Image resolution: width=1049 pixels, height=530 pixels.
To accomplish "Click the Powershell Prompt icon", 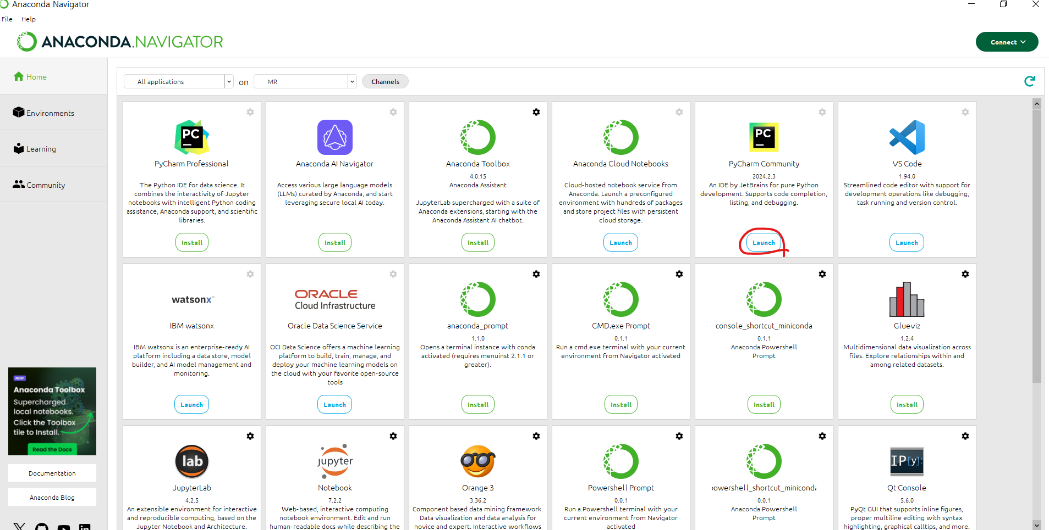I will click(x=620, y=461).
